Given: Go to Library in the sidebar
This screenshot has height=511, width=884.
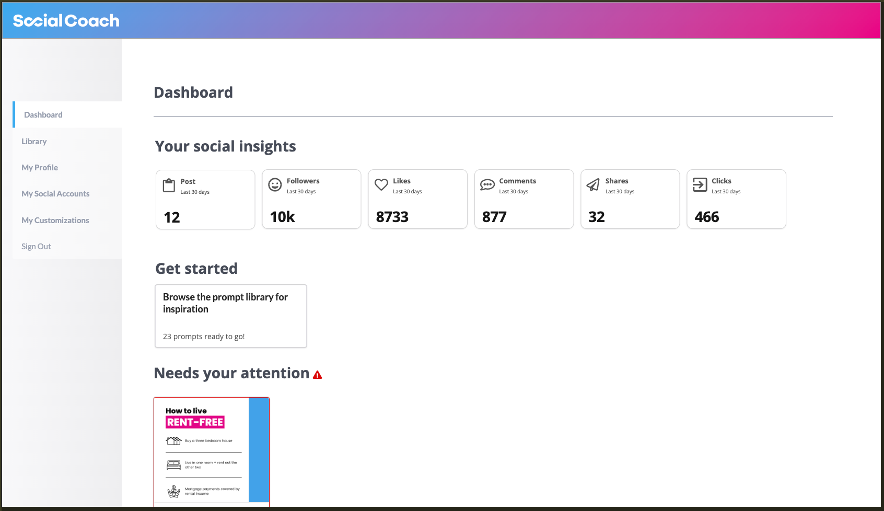Looking at the screenshot, I should pos(34,142).
